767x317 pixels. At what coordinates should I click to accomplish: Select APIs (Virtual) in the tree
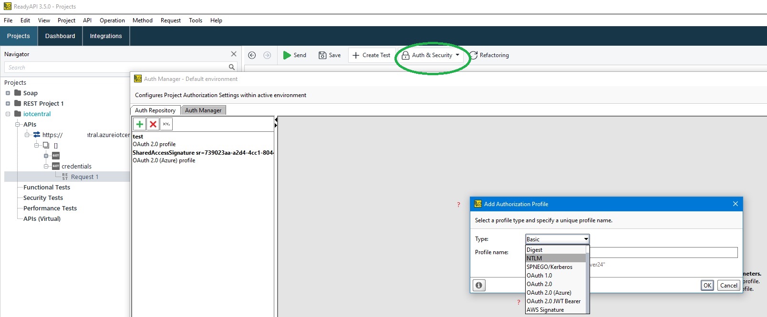pyautogui.click(x=42, y=218)
